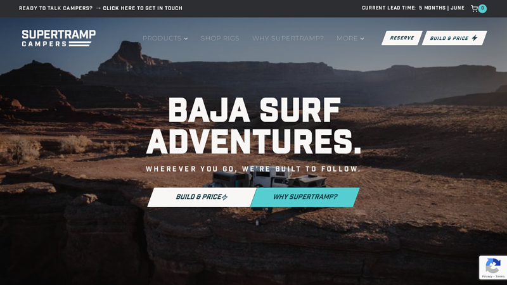The width and height of the screenshot is (507, 285).
Task: Click lightning icon on hero Build & Price
Action: pos(224,197)
